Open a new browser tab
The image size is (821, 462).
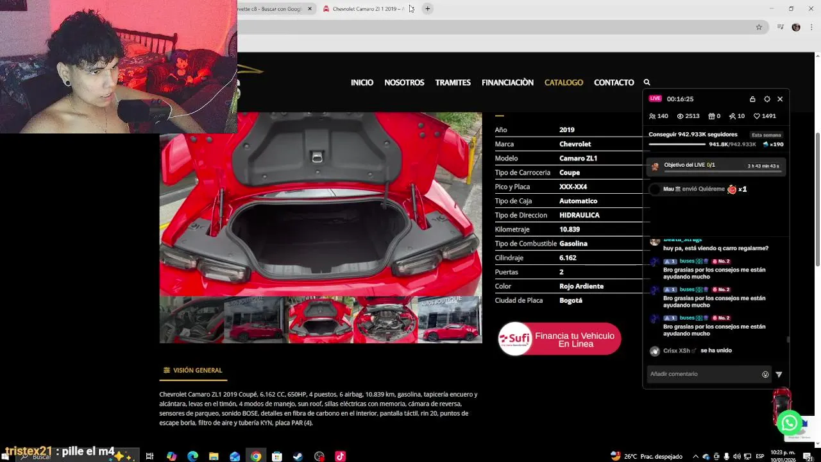pyautogui.click(x=427, y=8)
